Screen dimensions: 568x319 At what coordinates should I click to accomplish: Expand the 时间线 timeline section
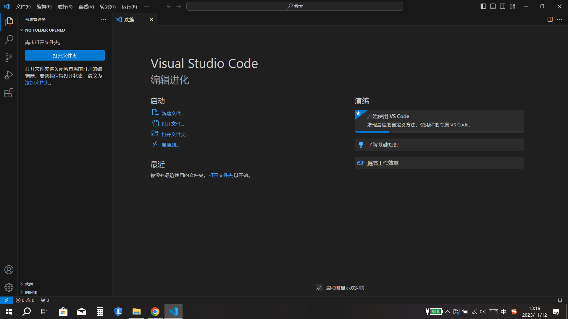[65, 292]
